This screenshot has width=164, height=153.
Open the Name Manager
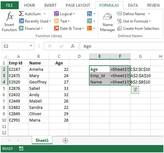click(x=108, y=22)
